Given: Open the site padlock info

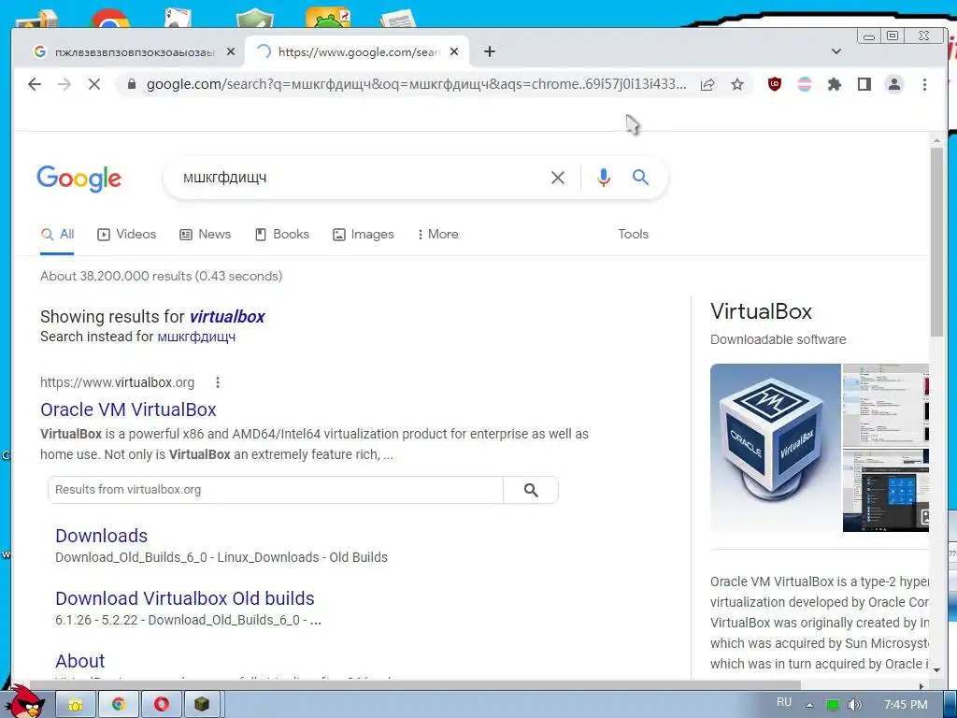Looking at the screenshot, I should [131, 84].
